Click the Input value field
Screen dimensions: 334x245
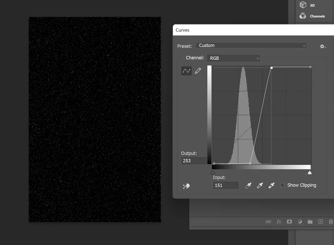[x=226, y=185]
